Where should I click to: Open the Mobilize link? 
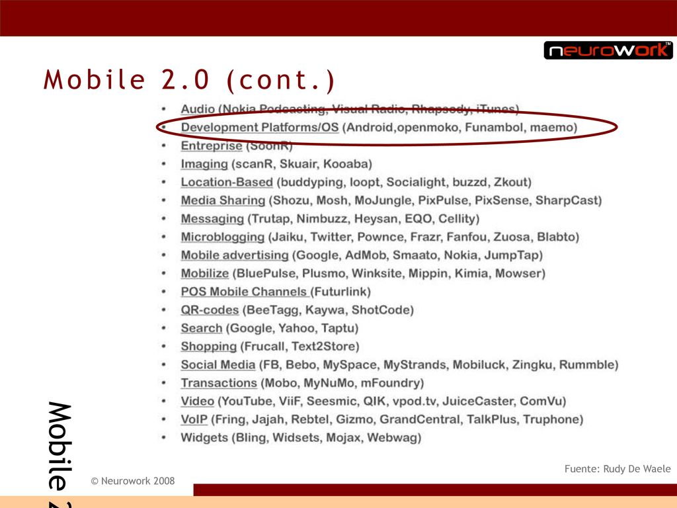click(205, 273)
